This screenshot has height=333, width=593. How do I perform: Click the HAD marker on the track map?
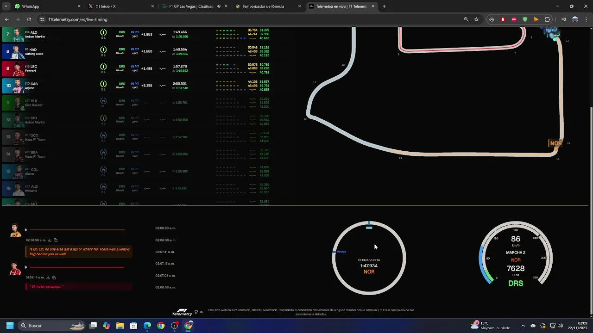(551, 31)
